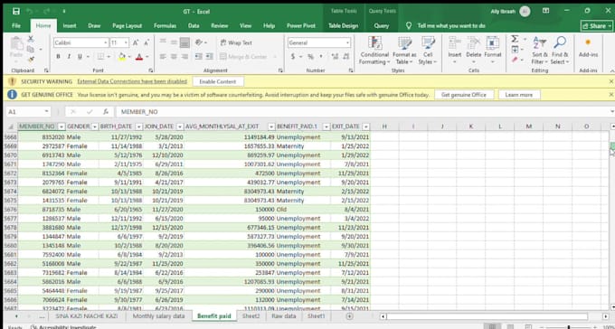Switch to the Data tab

tap(194, 26)
